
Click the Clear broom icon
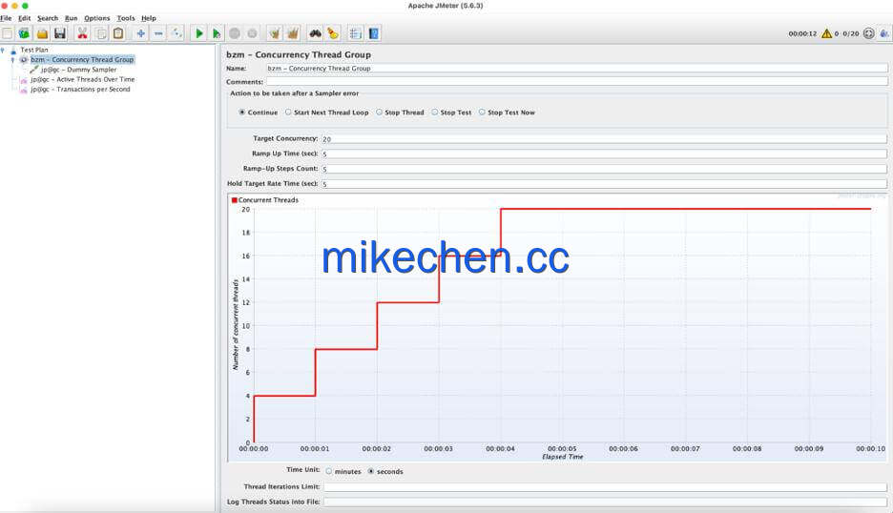click(x=275, y=33)
